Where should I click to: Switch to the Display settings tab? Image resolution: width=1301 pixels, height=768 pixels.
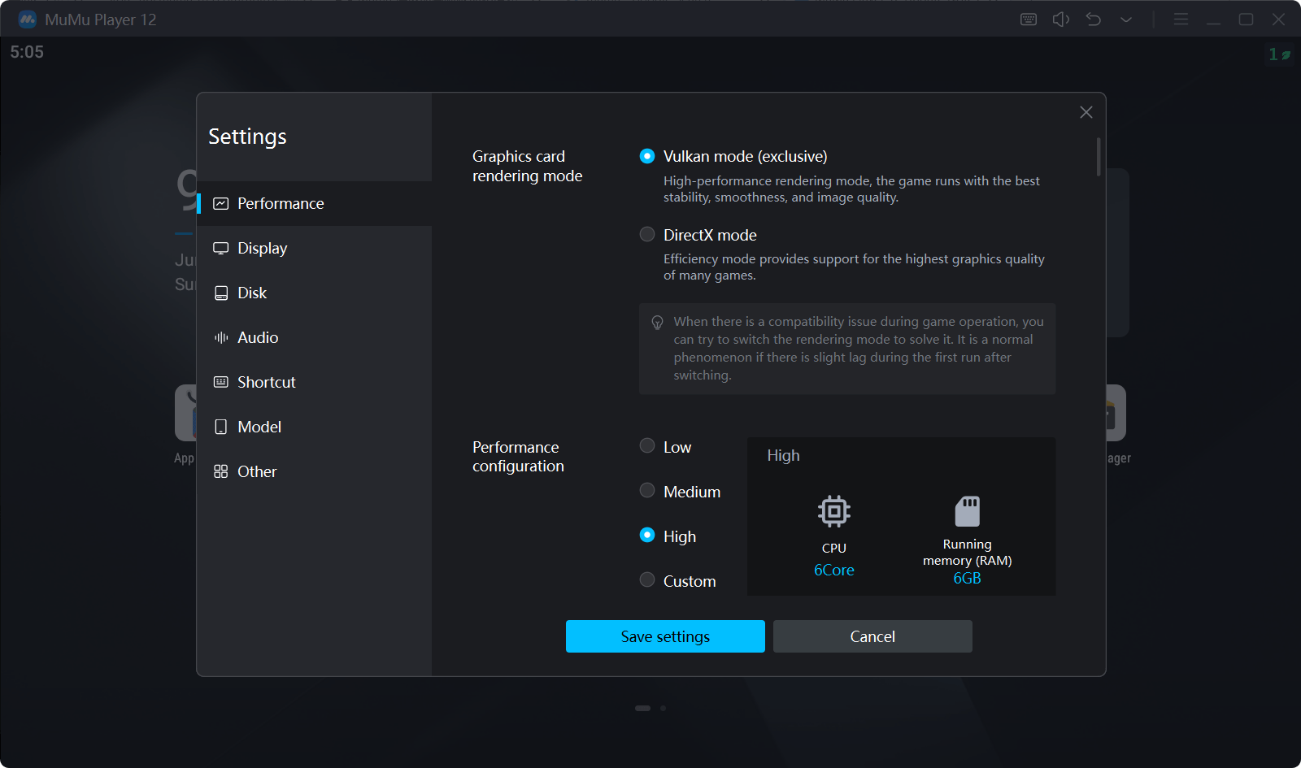262,248
